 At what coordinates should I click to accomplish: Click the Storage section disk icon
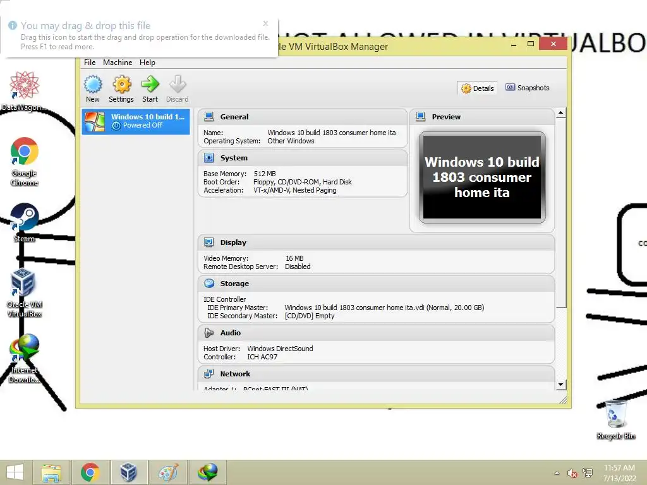pyautogui.click(x=209, y=284)
